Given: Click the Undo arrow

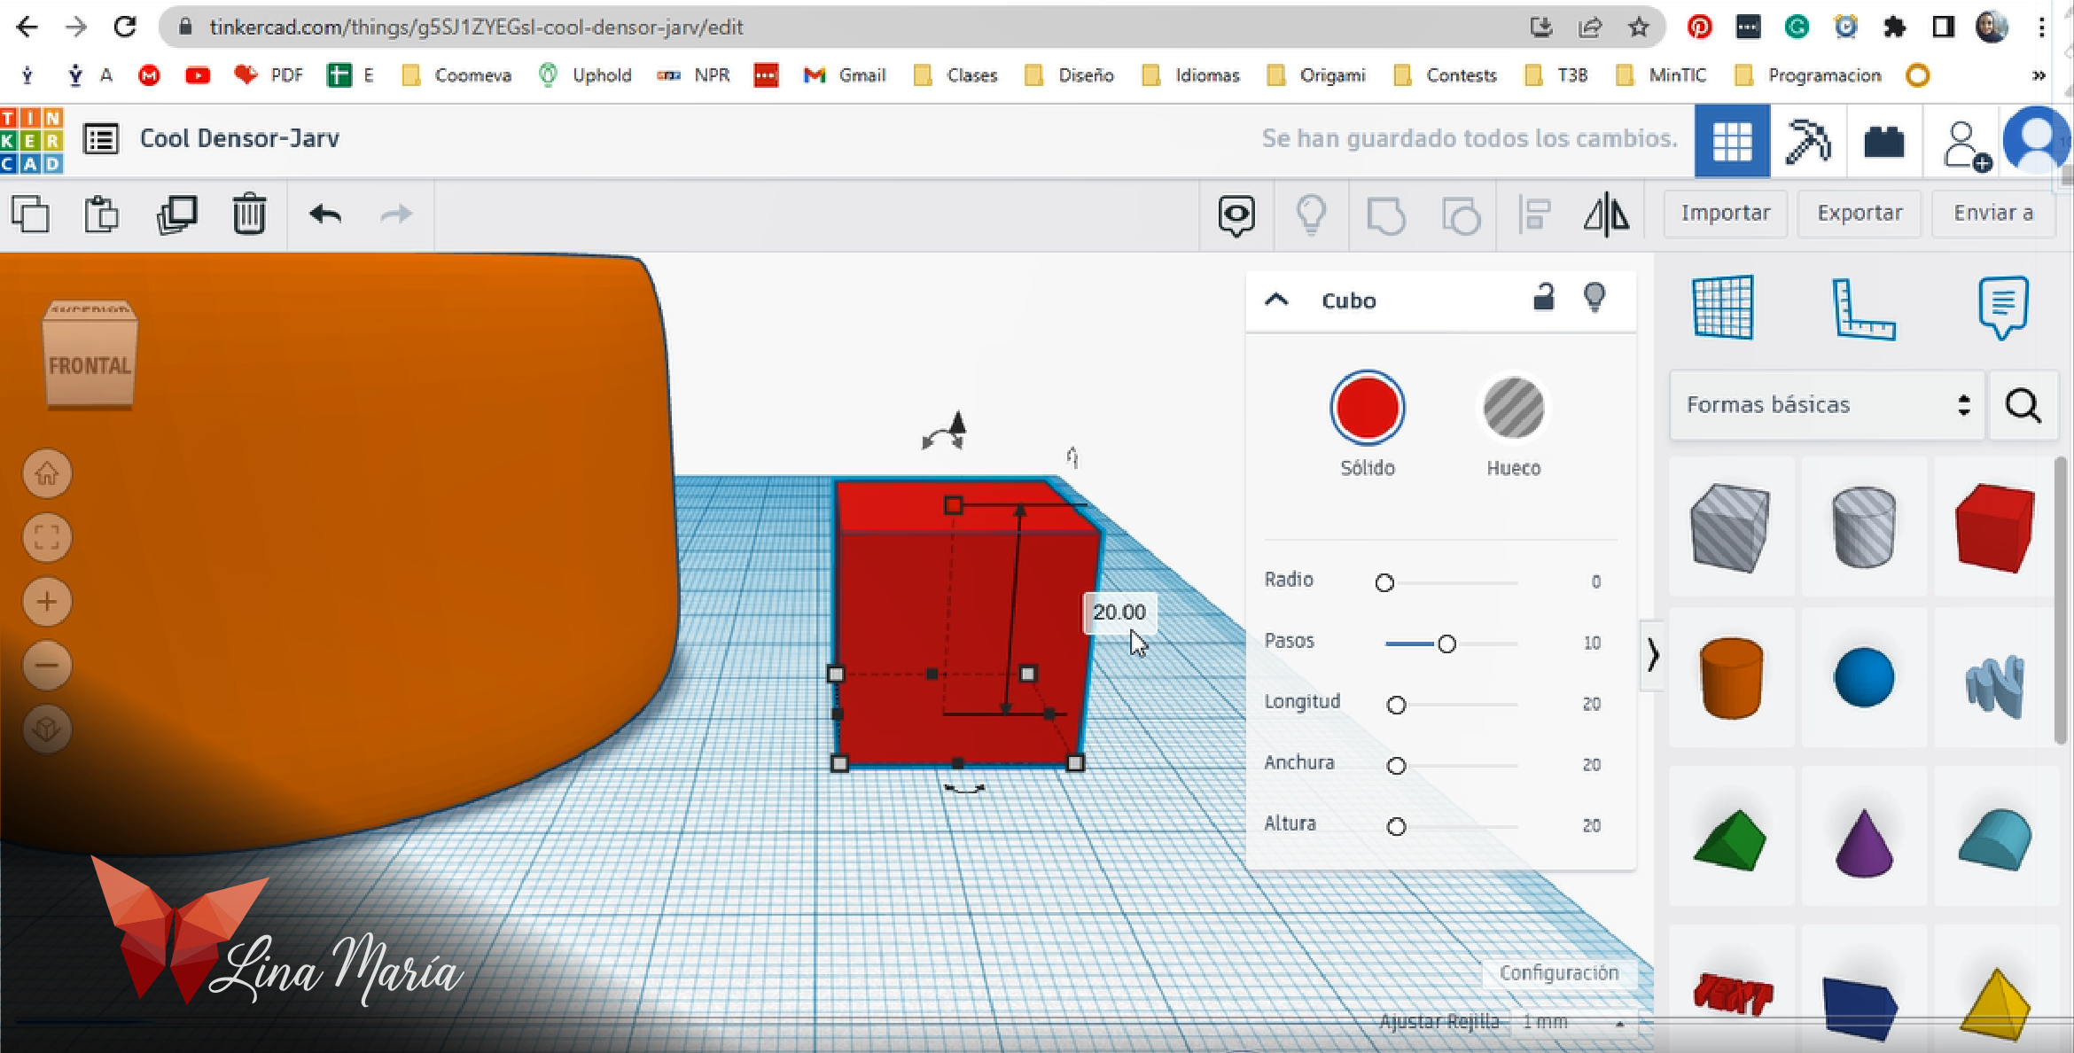Looking at the screenshot, I should point(325,214).
